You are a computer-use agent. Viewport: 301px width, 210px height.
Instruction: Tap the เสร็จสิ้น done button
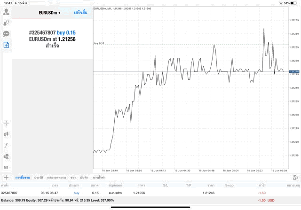[80, 13]
